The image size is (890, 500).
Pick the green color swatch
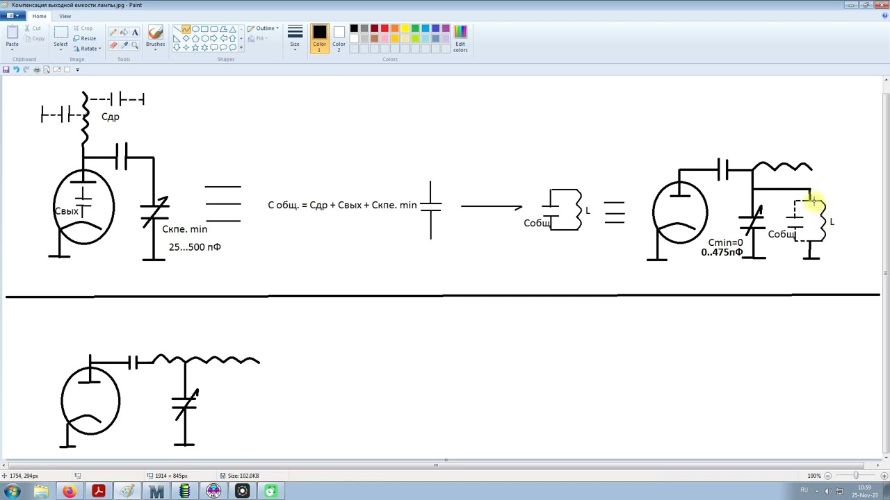(415, 28)
